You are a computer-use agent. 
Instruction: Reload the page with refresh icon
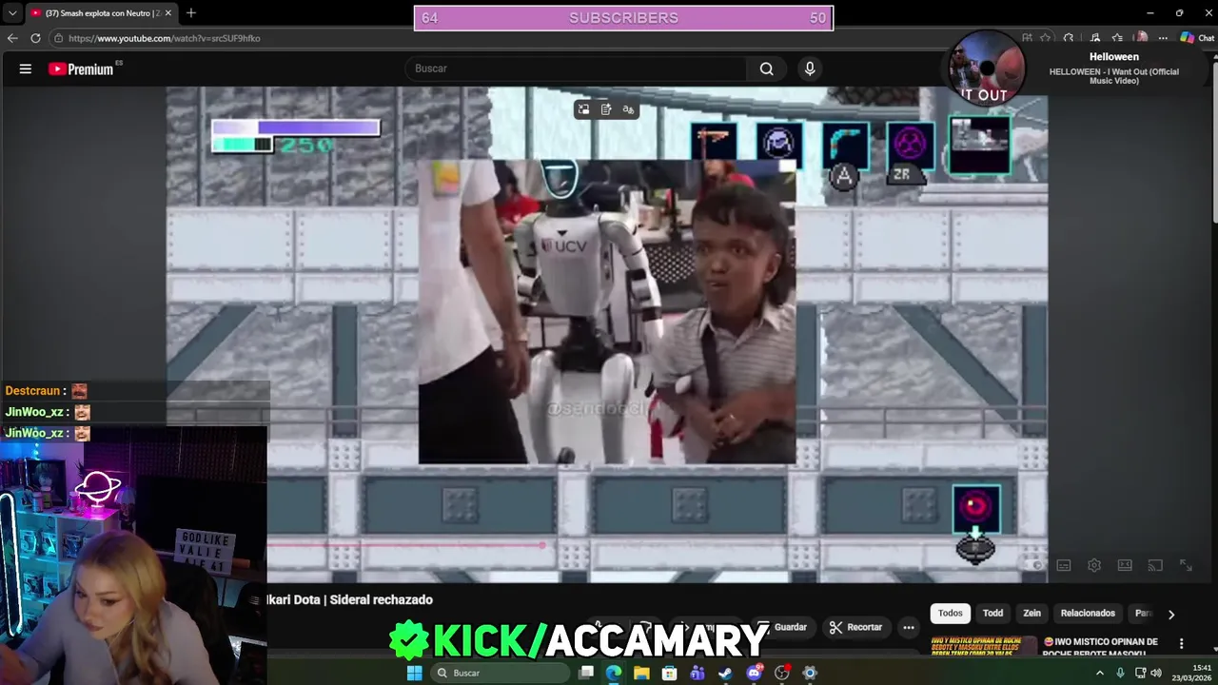coord(35,38)
